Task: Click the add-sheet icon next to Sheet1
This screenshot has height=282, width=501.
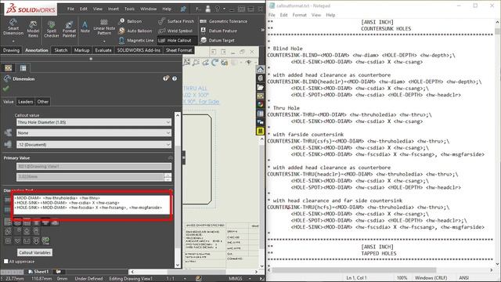Action: coord(58,272)
